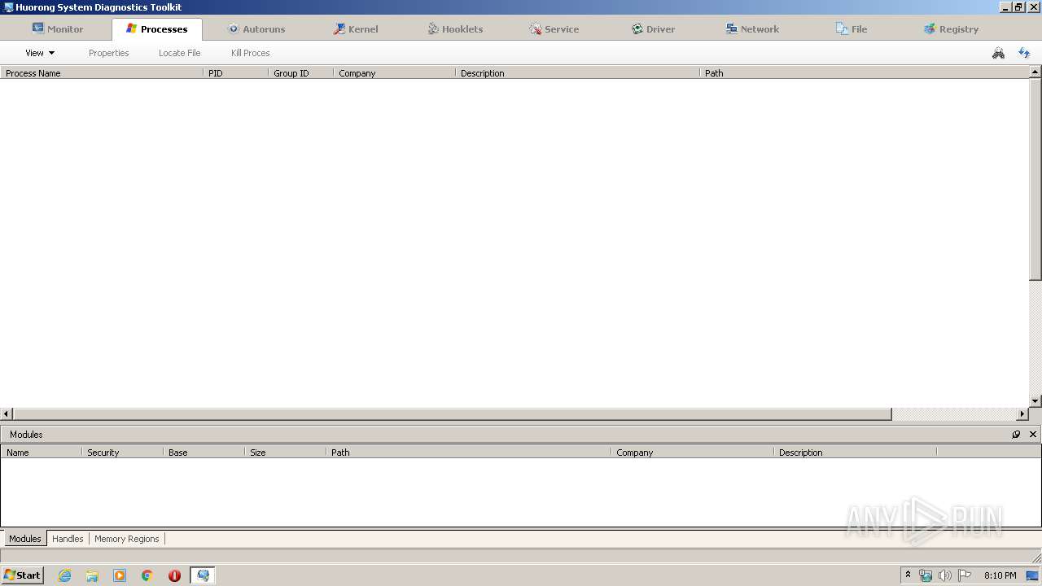Switch to the Autoruns tab

[256, 28]
